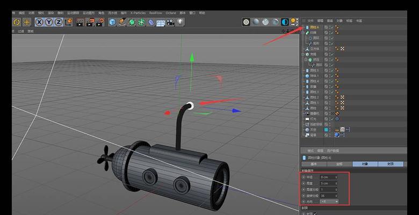
Task: Toggle visibility dots for 圆柱.5 row
Action: [329, 70]
